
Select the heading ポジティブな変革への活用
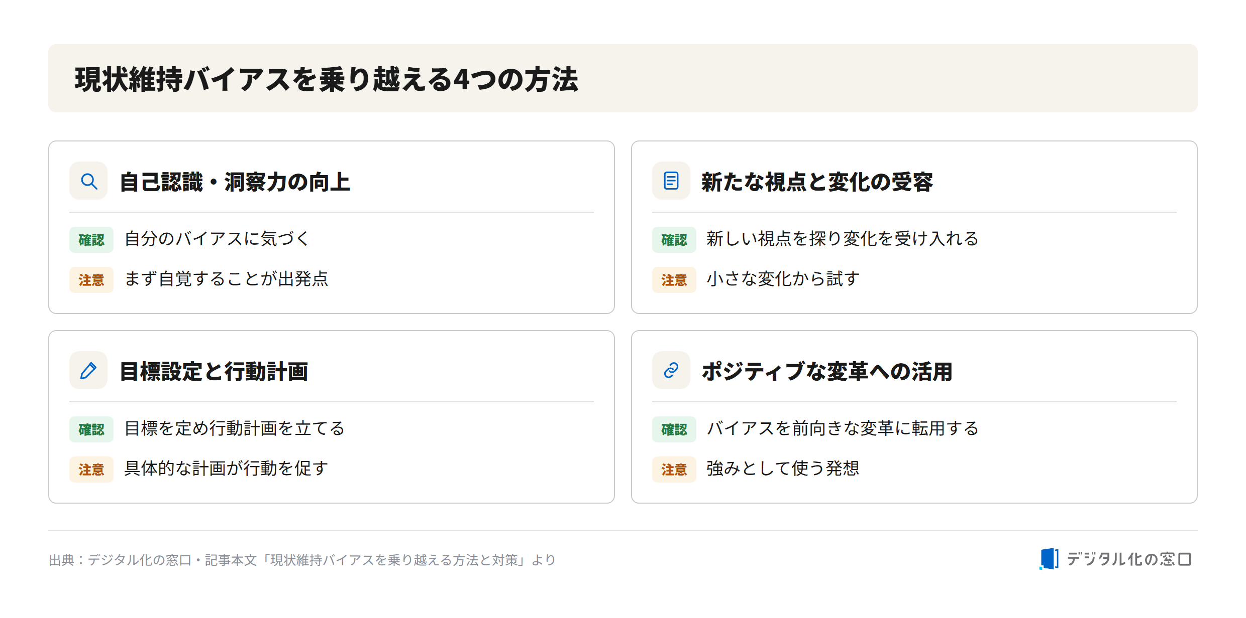(x=827, y=372)
